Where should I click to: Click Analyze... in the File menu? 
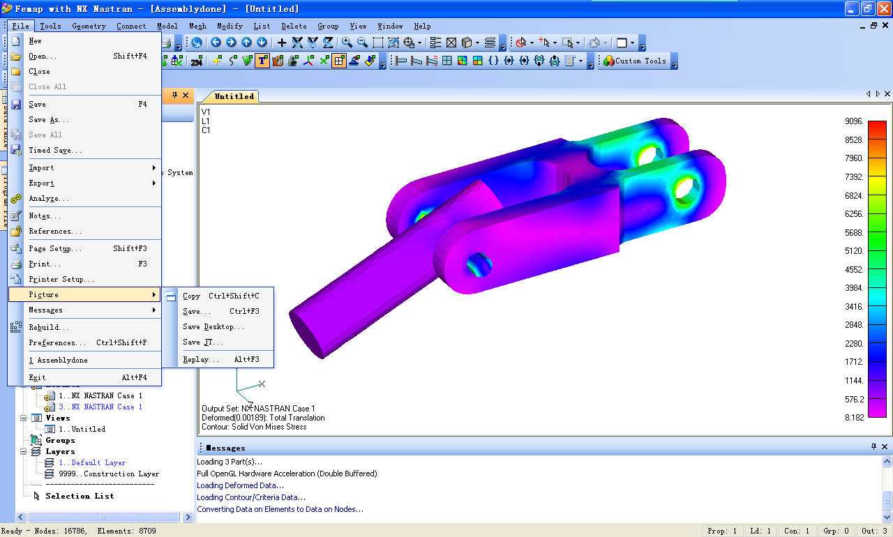coord(85,198)
